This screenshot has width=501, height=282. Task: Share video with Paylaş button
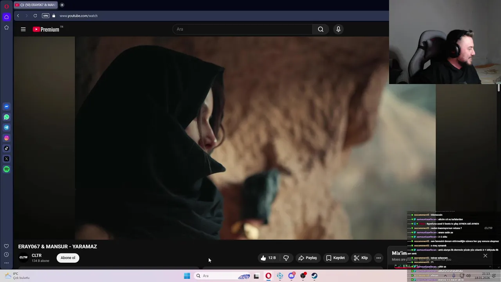coord(307,258)
